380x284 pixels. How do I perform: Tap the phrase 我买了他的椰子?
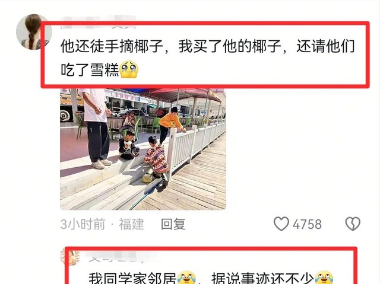(x=230, y=46)
